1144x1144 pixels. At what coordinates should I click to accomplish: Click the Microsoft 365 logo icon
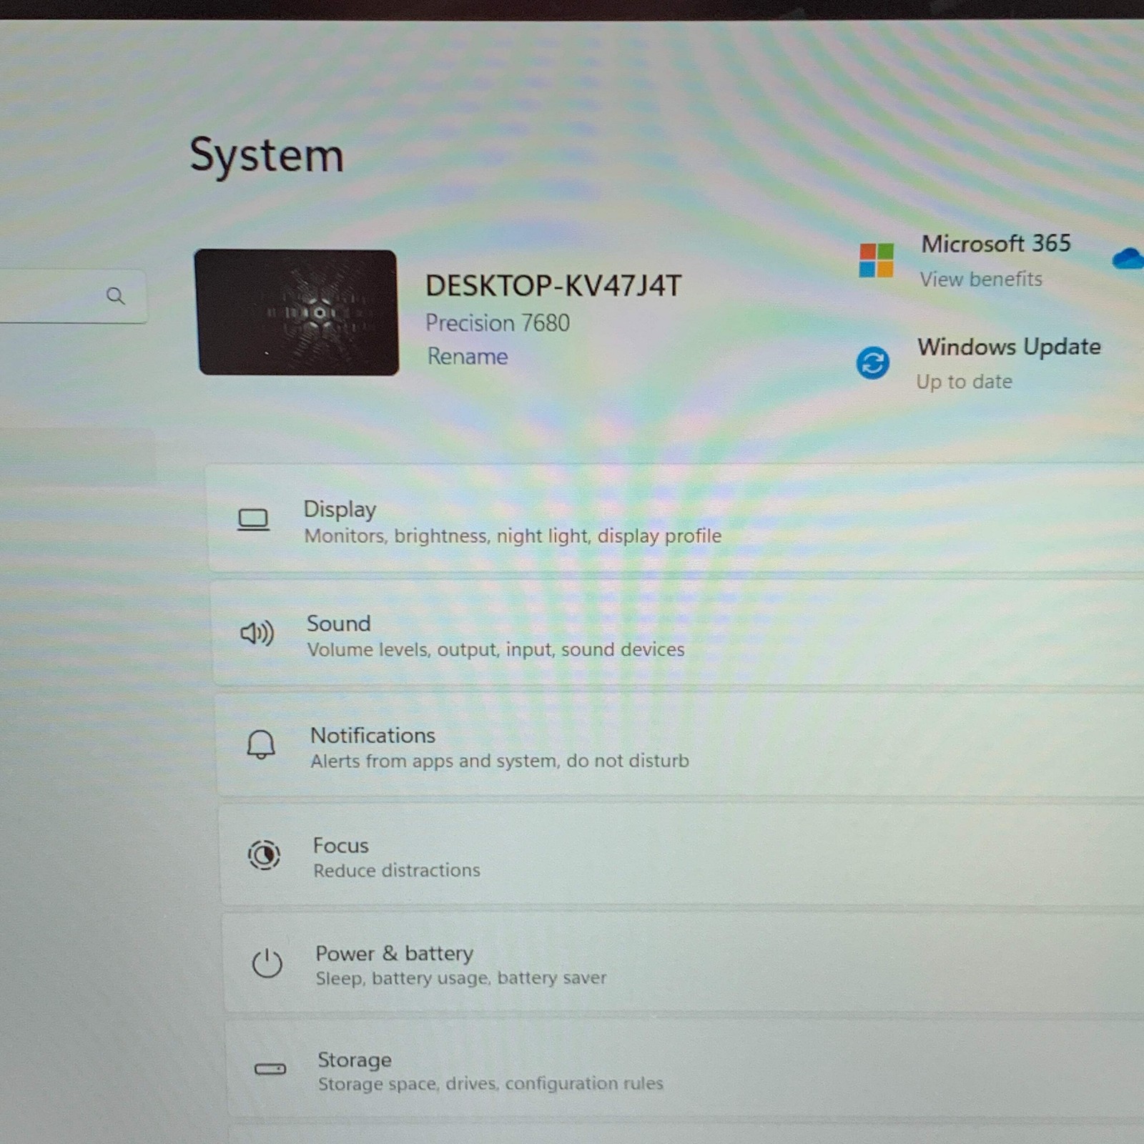click(x=876, y=260)
